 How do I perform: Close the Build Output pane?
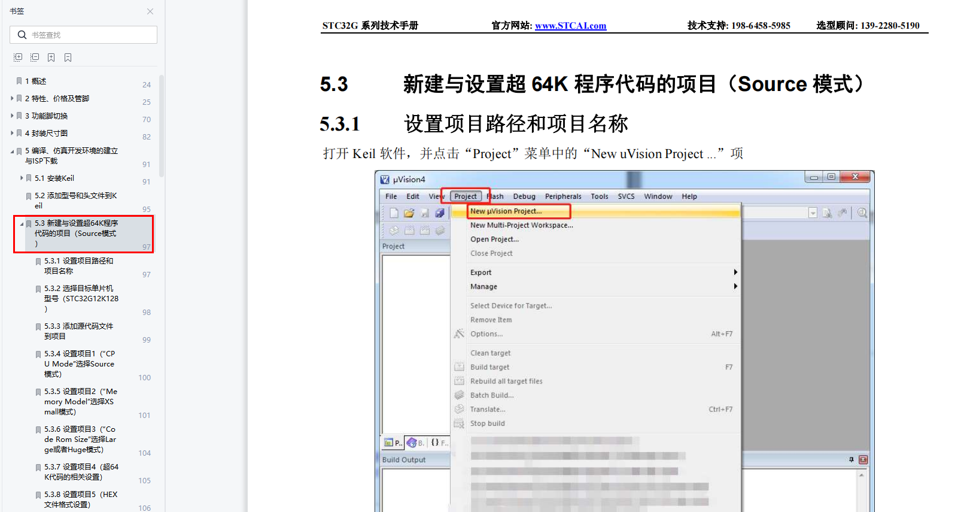[x=863, y=459]
